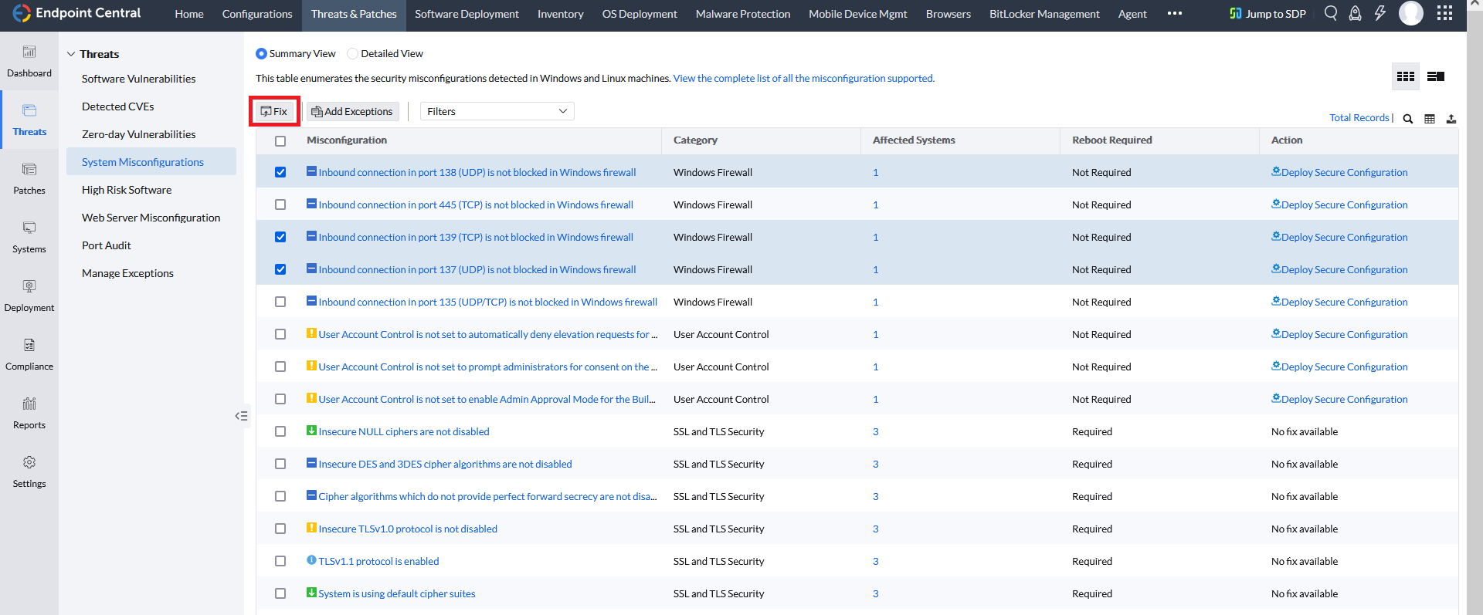Select Port Audit in Threats tree
This screenshot has height=615, width=1483.
click(x=107, y=245)
